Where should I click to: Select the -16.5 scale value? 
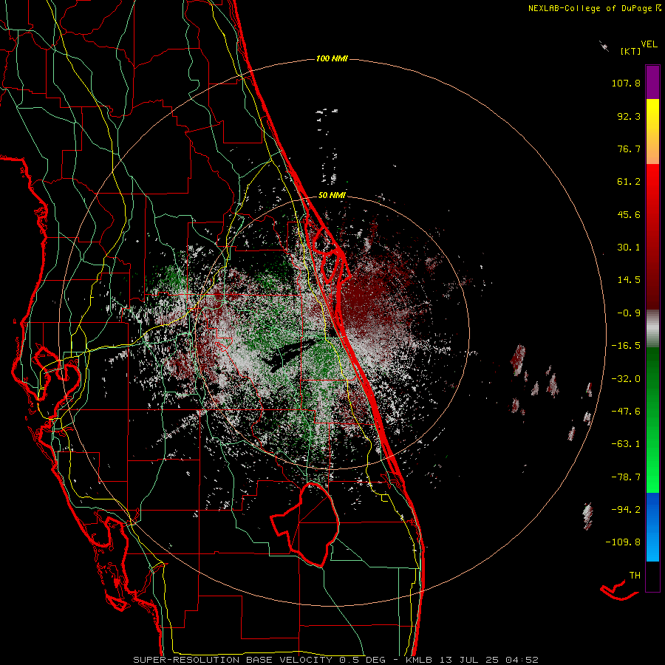pyautogui.click(x=626, y=346)
